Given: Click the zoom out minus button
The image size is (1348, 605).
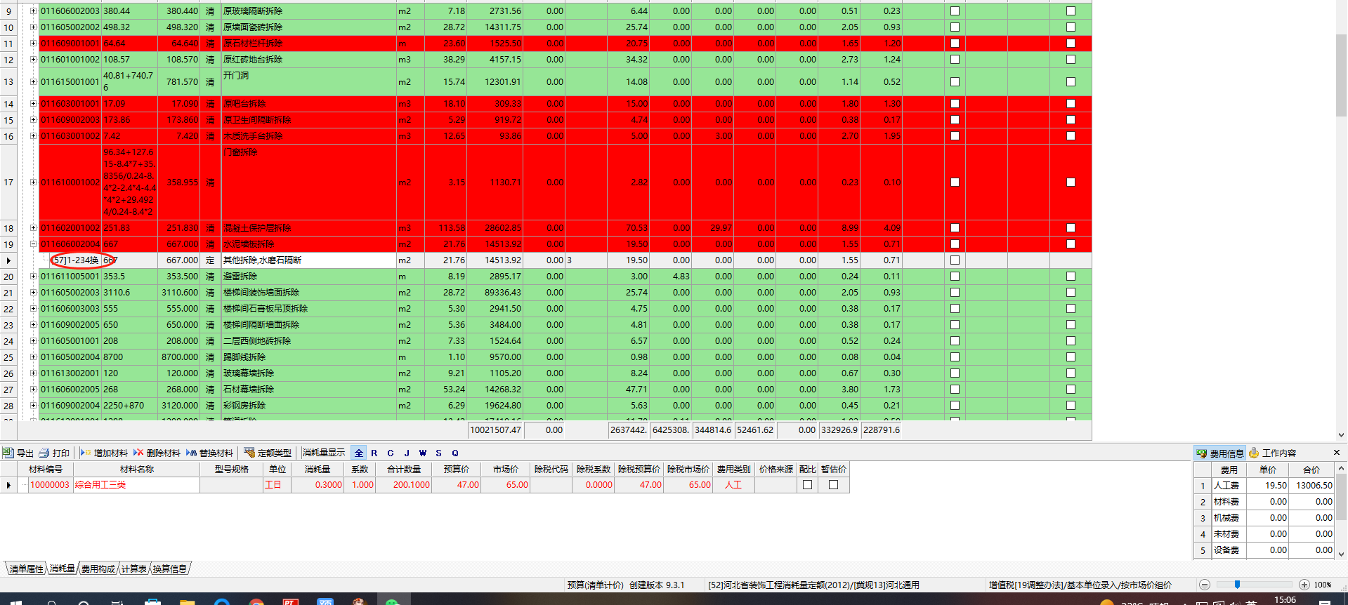Looking at the screenshot, I should (1205, 585).
